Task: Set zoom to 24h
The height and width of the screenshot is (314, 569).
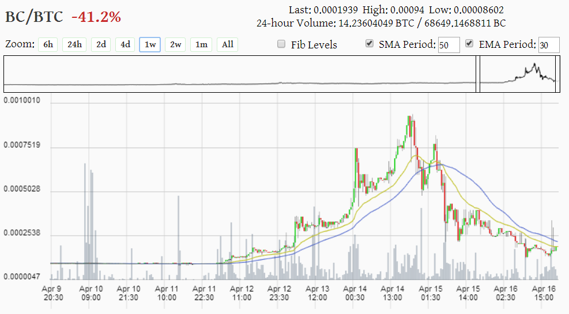Action: [74, 44]
